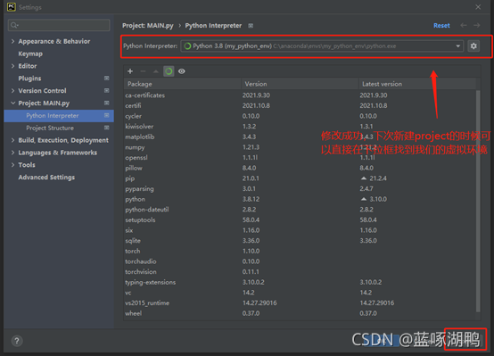Select the pillow package row
This screenshot has height=356, width=494.
click(x=300, y=168)
